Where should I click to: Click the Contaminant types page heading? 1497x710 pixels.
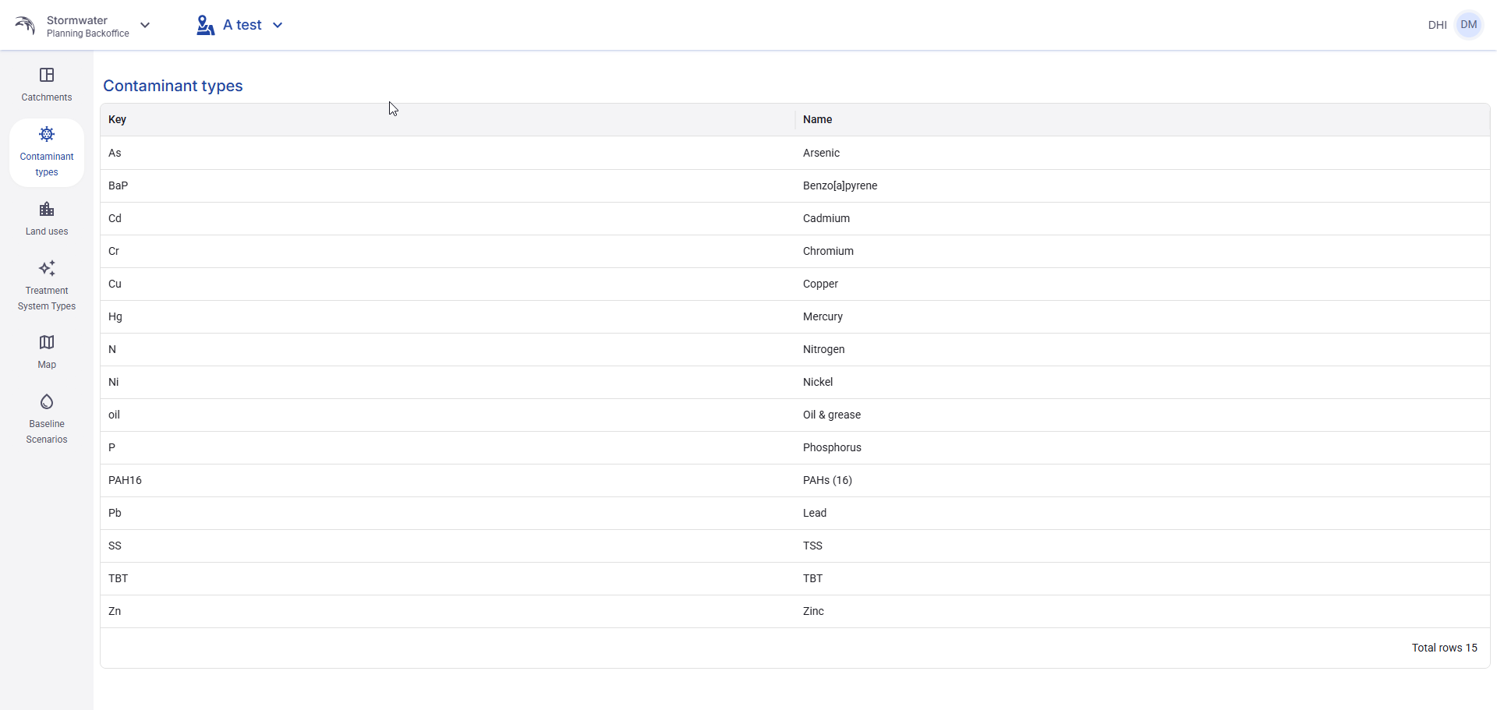pos(173,86)
